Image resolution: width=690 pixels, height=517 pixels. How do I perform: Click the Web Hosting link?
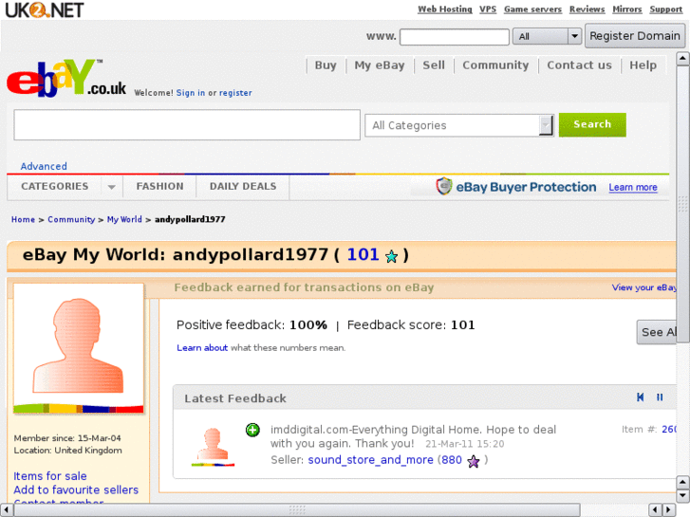445,9
